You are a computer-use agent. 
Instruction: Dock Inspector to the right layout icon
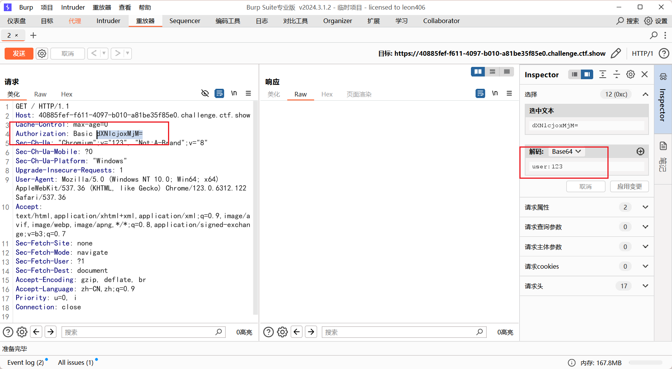click(x=587, y=74)
